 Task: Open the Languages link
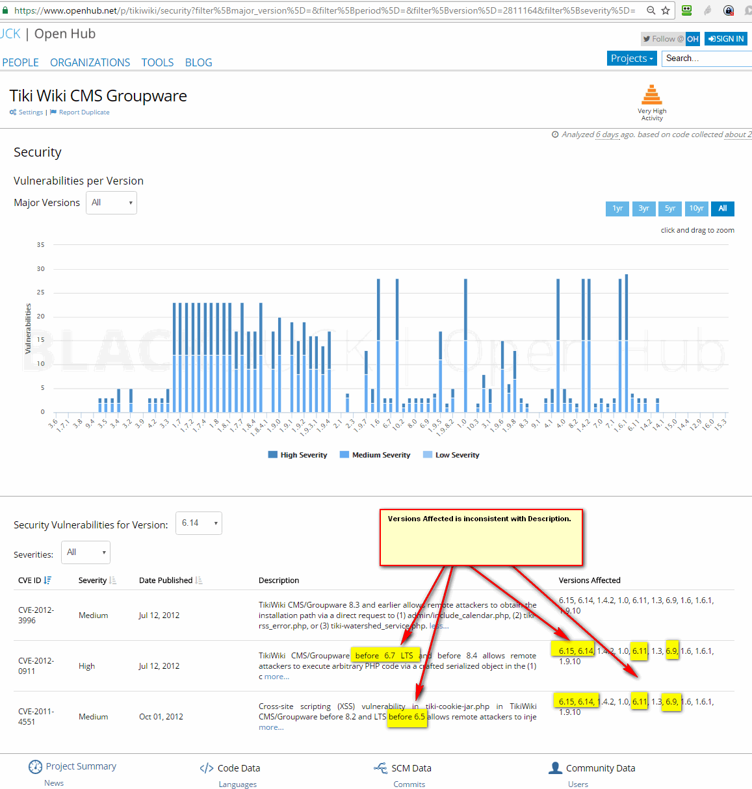238,784
